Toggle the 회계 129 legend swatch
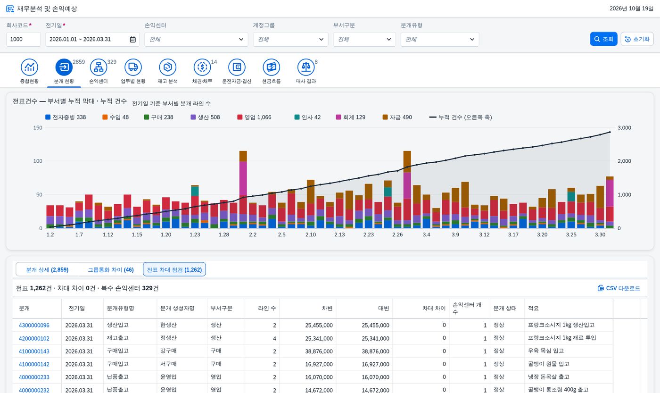 tap(338, 117)
